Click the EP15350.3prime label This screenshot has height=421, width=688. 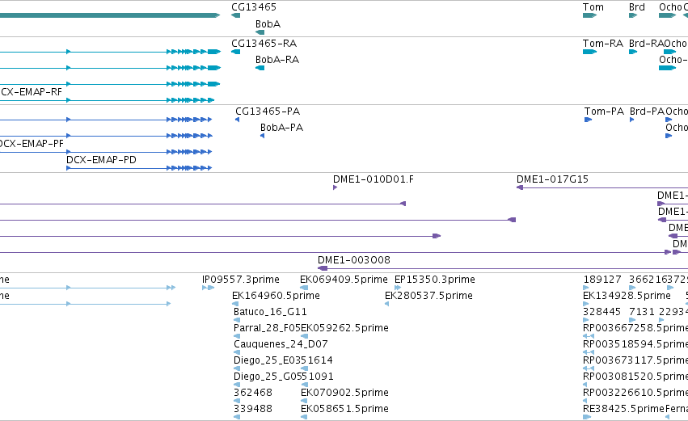[435, 280]
